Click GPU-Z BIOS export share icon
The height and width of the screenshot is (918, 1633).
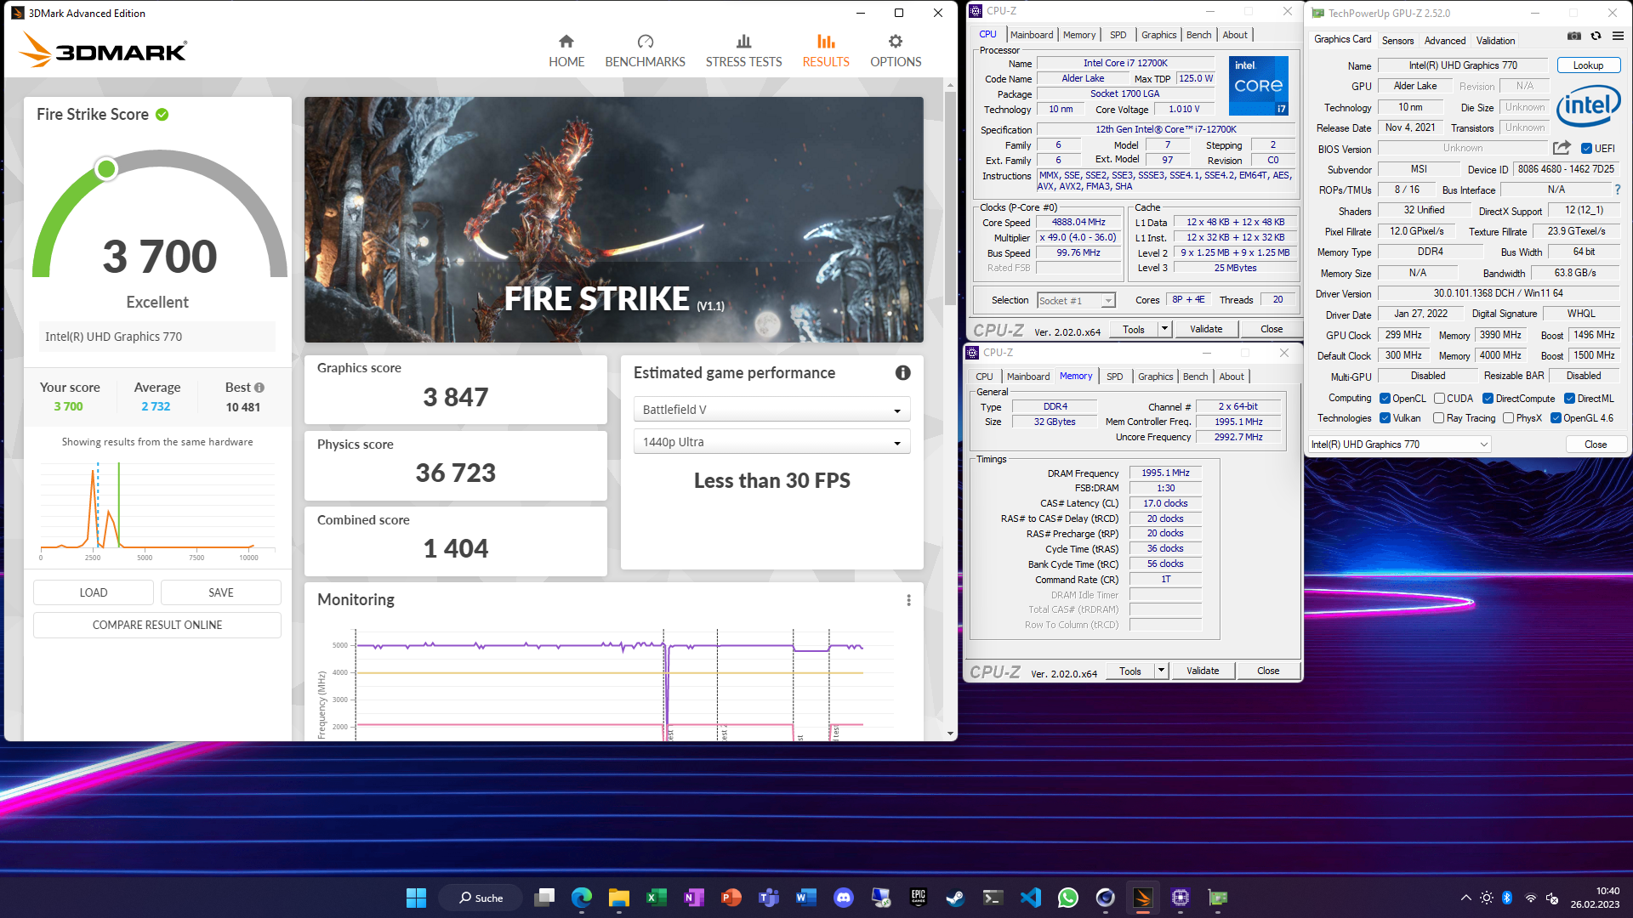(1562, 148)
